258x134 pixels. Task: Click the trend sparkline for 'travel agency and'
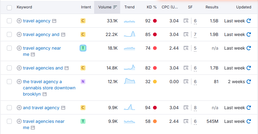click(129, 34)
